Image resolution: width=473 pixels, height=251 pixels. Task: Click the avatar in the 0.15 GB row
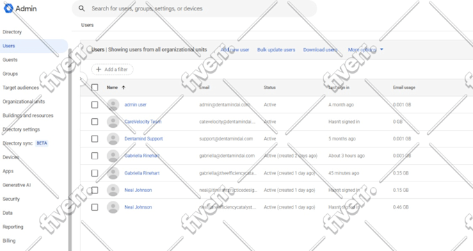click(x=113, y=190)
